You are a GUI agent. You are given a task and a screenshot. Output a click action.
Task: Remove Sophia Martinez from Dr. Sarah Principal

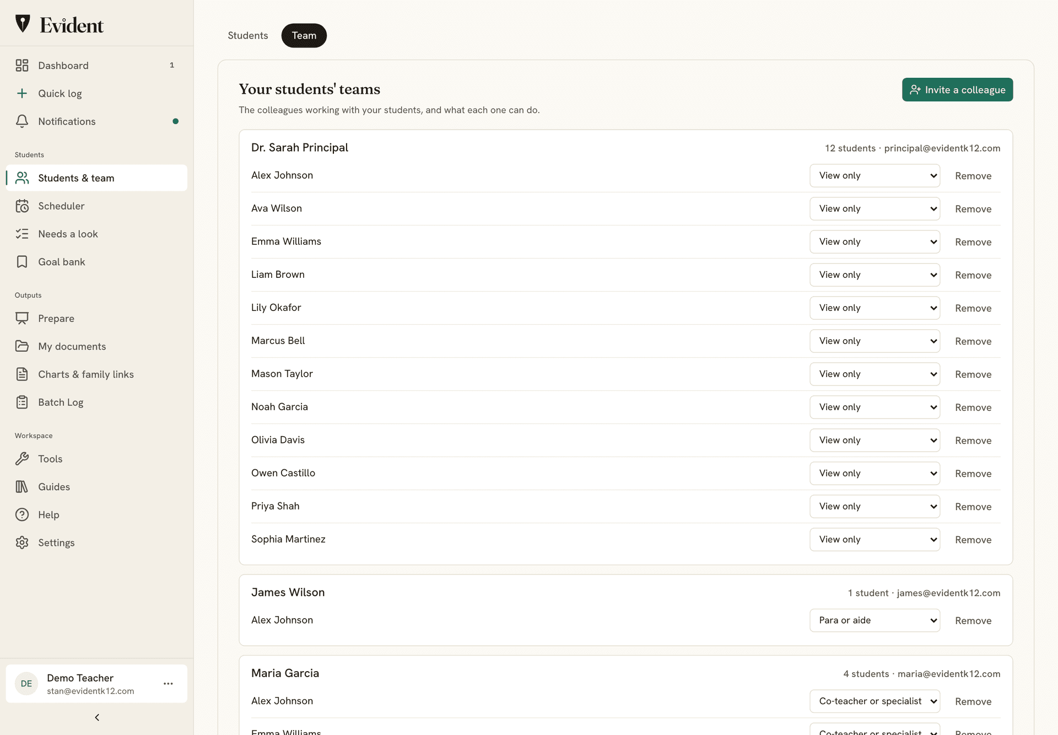click(973, 540)
